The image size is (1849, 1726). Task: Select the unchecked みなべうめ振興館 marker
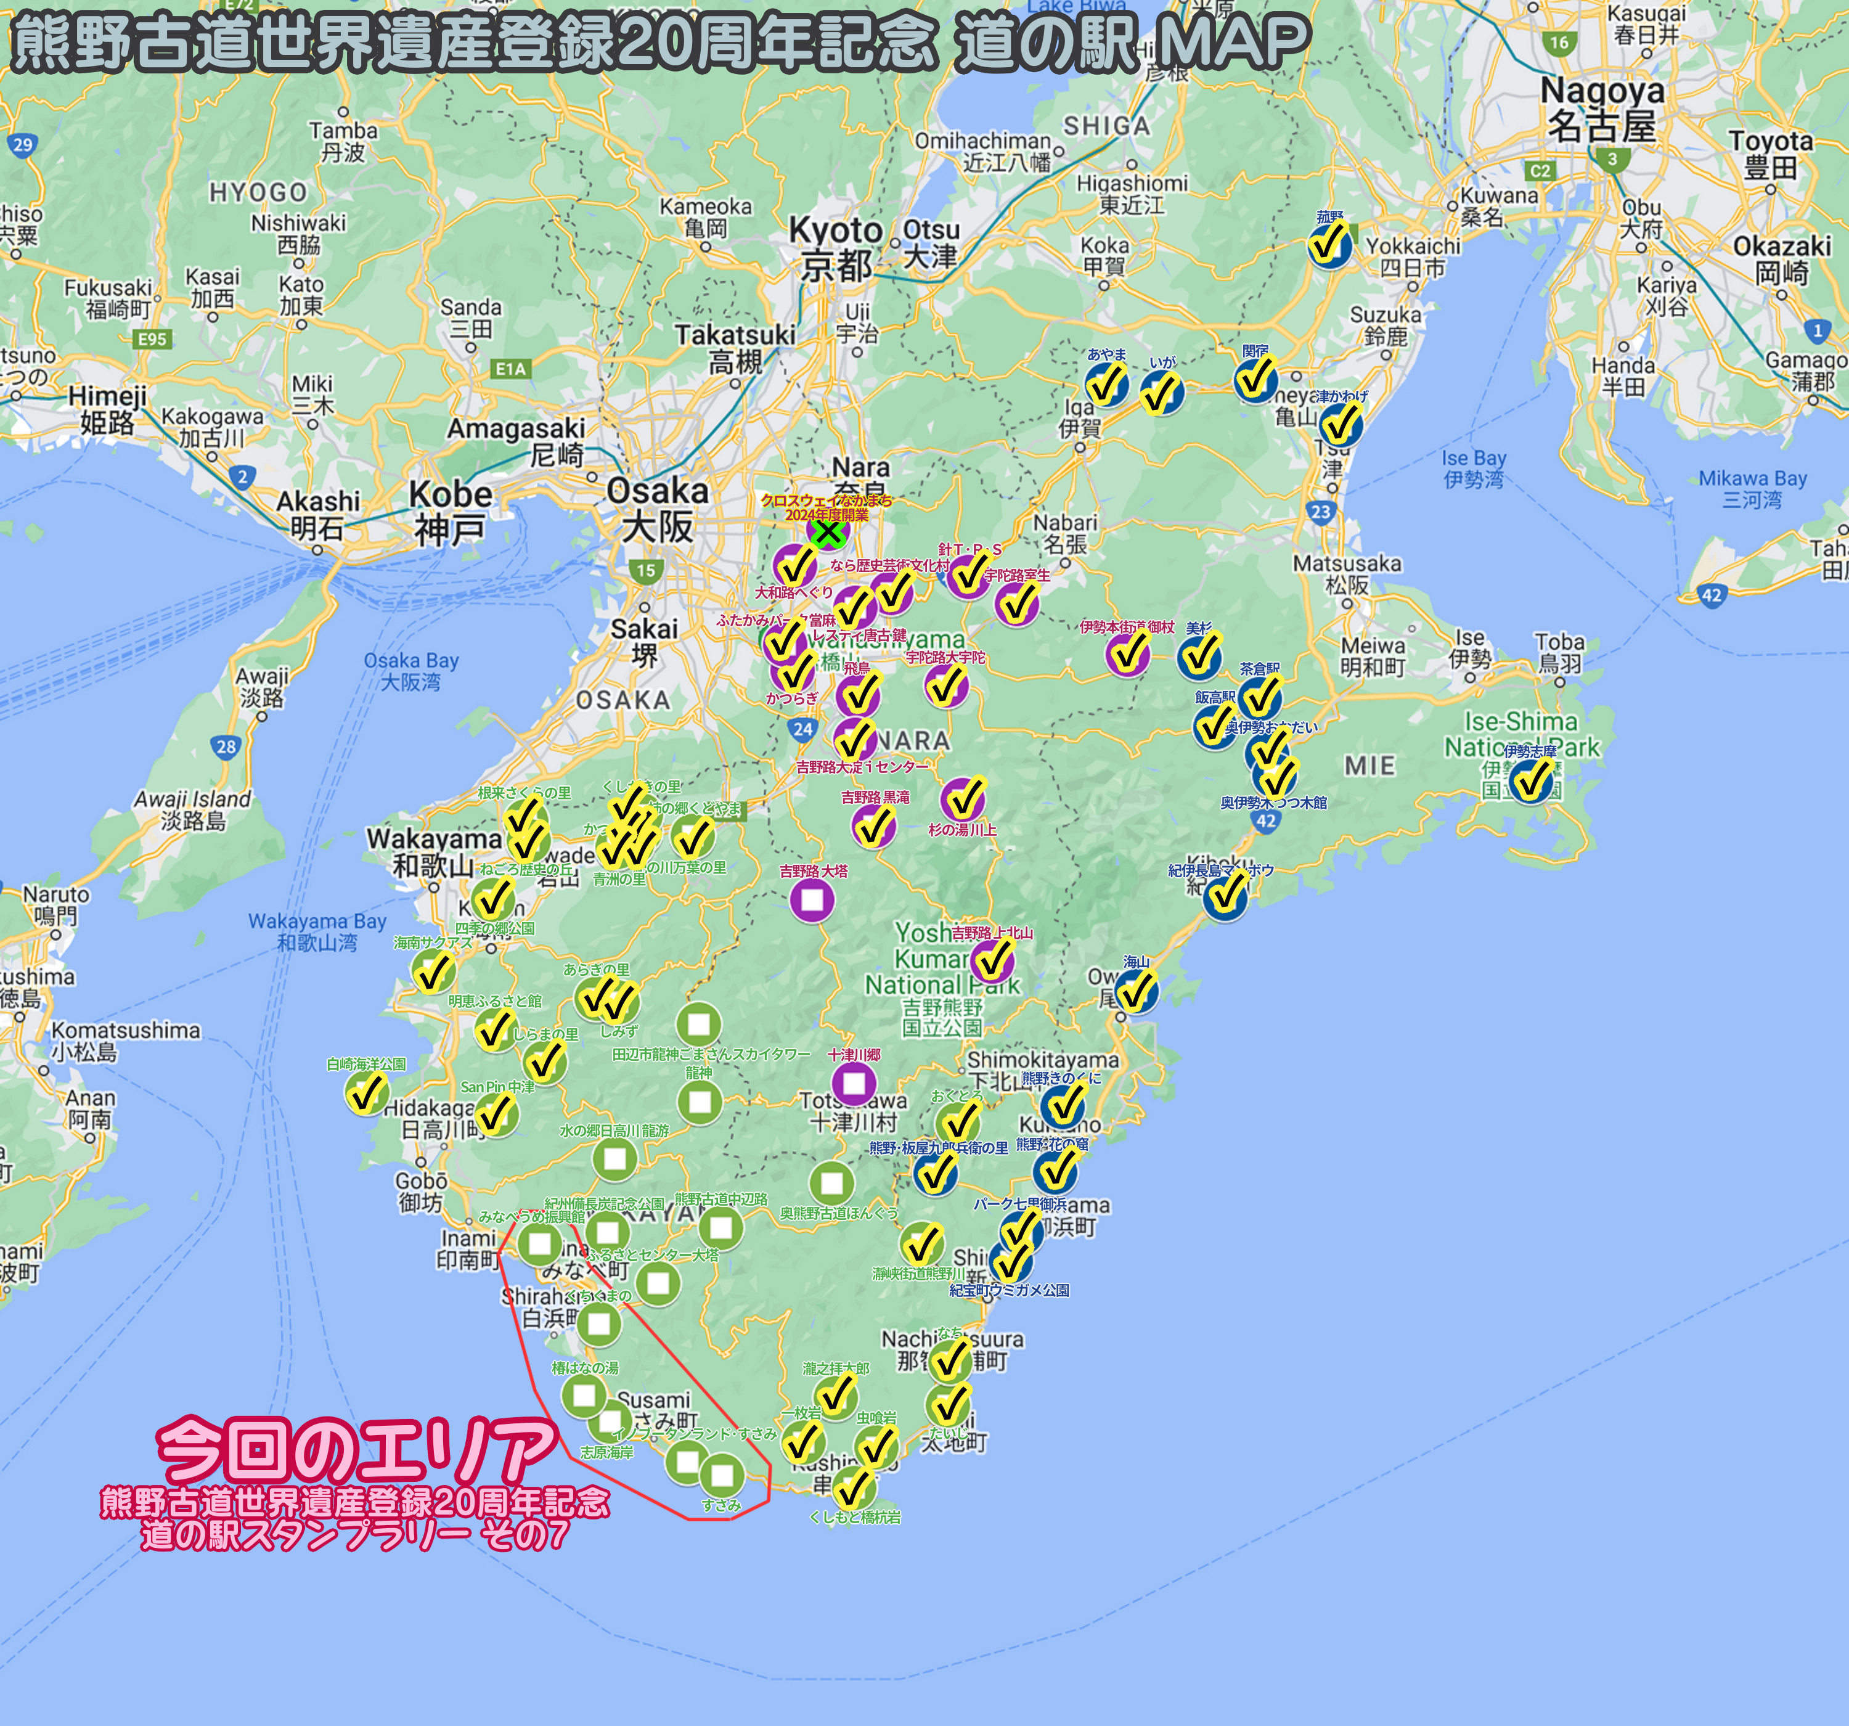(x=539, y=1244)
